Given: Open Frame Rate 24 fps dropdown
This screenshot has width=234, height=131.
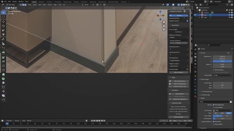Looking at the screenshot, I should point(222,75).
